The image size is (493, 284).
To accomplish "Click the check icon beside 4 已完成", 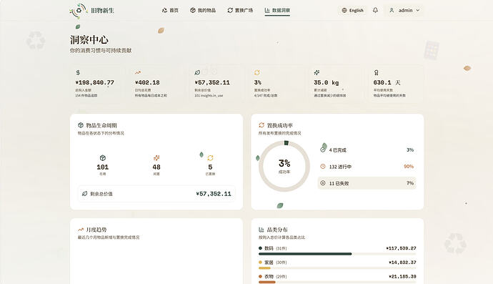I will (322, 150).
